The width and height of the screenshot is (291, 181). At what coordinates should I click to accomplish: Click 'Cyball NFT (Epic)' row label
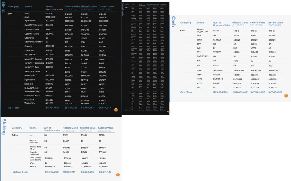click(x=32, y=30)
